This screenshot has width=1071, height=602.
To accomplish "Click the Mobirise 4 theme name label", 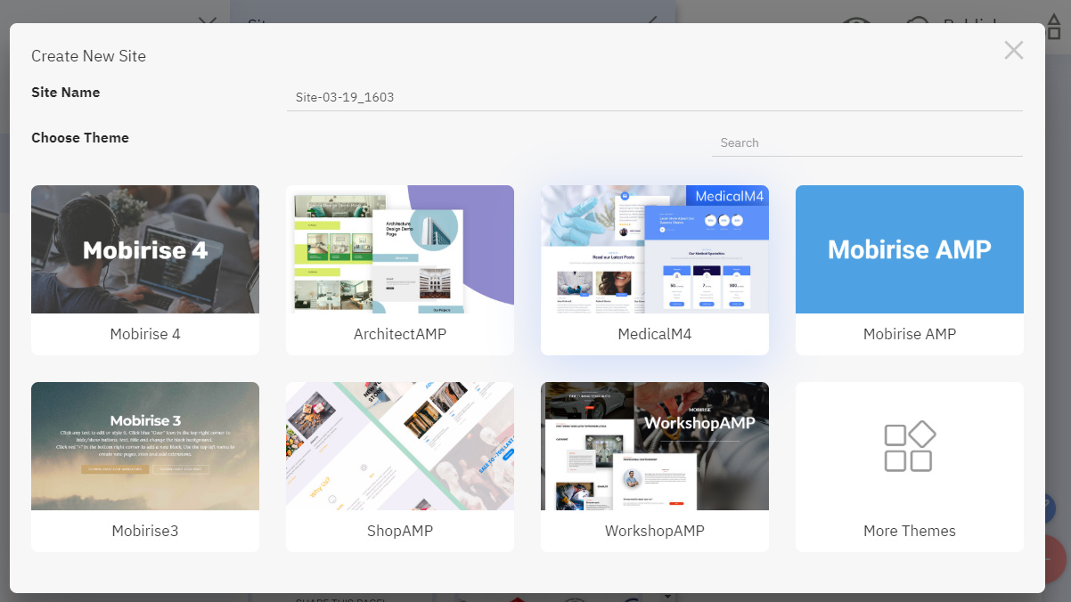I will [x=144, y=334].
